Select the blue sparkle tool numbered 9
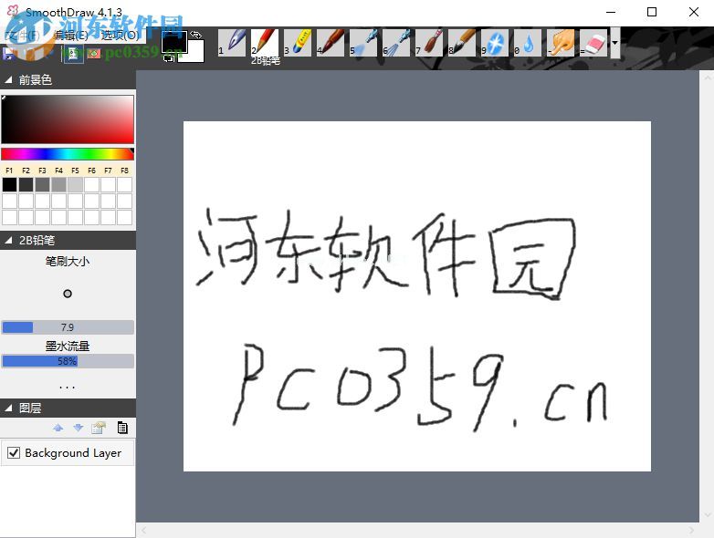Image resolution: width=714 pixels, height=538 pixels. click(494, 43)
